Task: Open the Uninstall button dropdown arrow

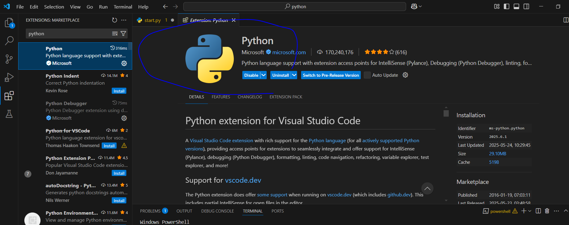Action: coord(294,75)
